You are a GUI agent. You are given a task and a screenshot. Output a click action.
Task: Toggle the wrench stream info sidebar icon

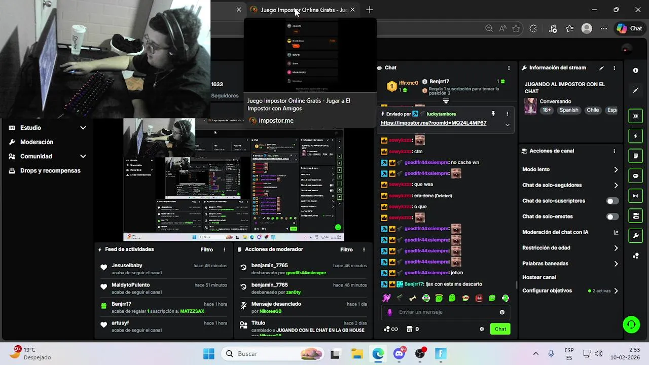coord(636,236)
